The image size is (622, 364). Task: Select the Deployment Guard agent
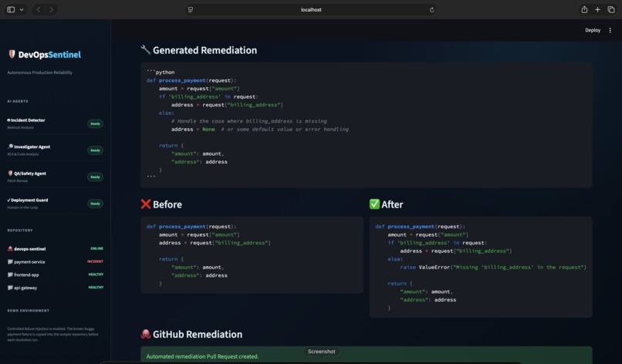pyautogui.click(x=27, y=201)
